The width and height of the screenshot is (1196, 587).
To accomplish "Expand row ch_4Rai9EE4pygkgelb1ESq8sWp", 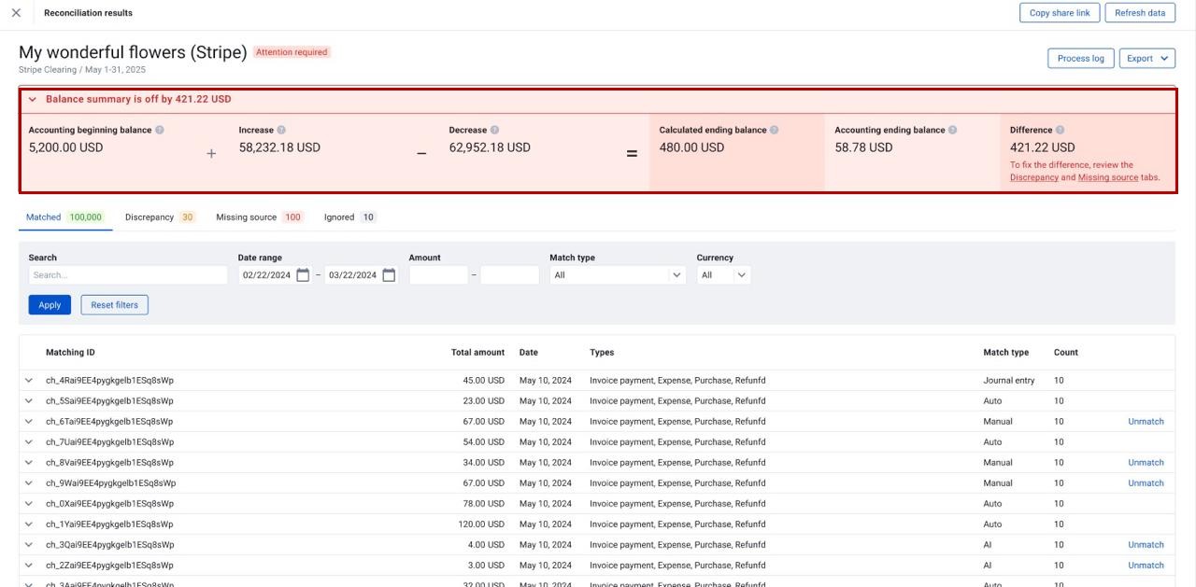I will 29,381.
